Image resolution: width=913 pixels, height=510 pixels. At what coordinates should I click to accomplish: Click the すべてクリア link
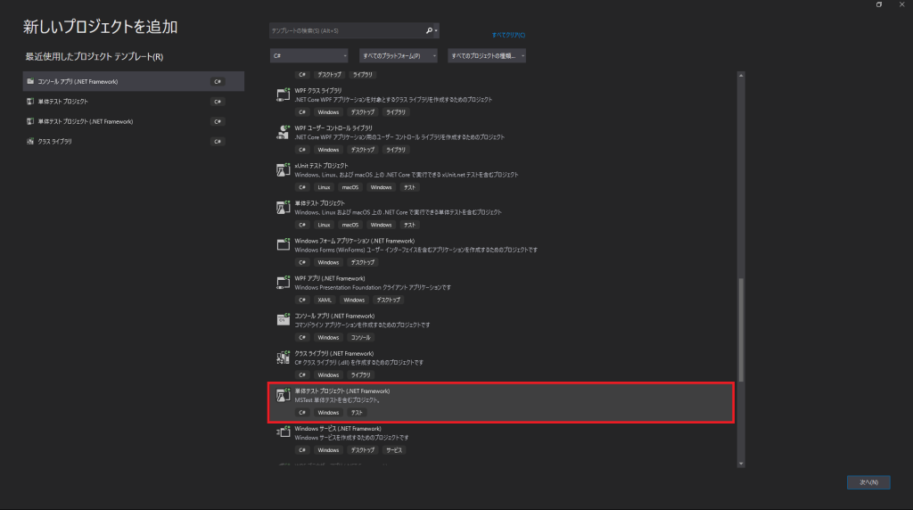tap(508, 35)
